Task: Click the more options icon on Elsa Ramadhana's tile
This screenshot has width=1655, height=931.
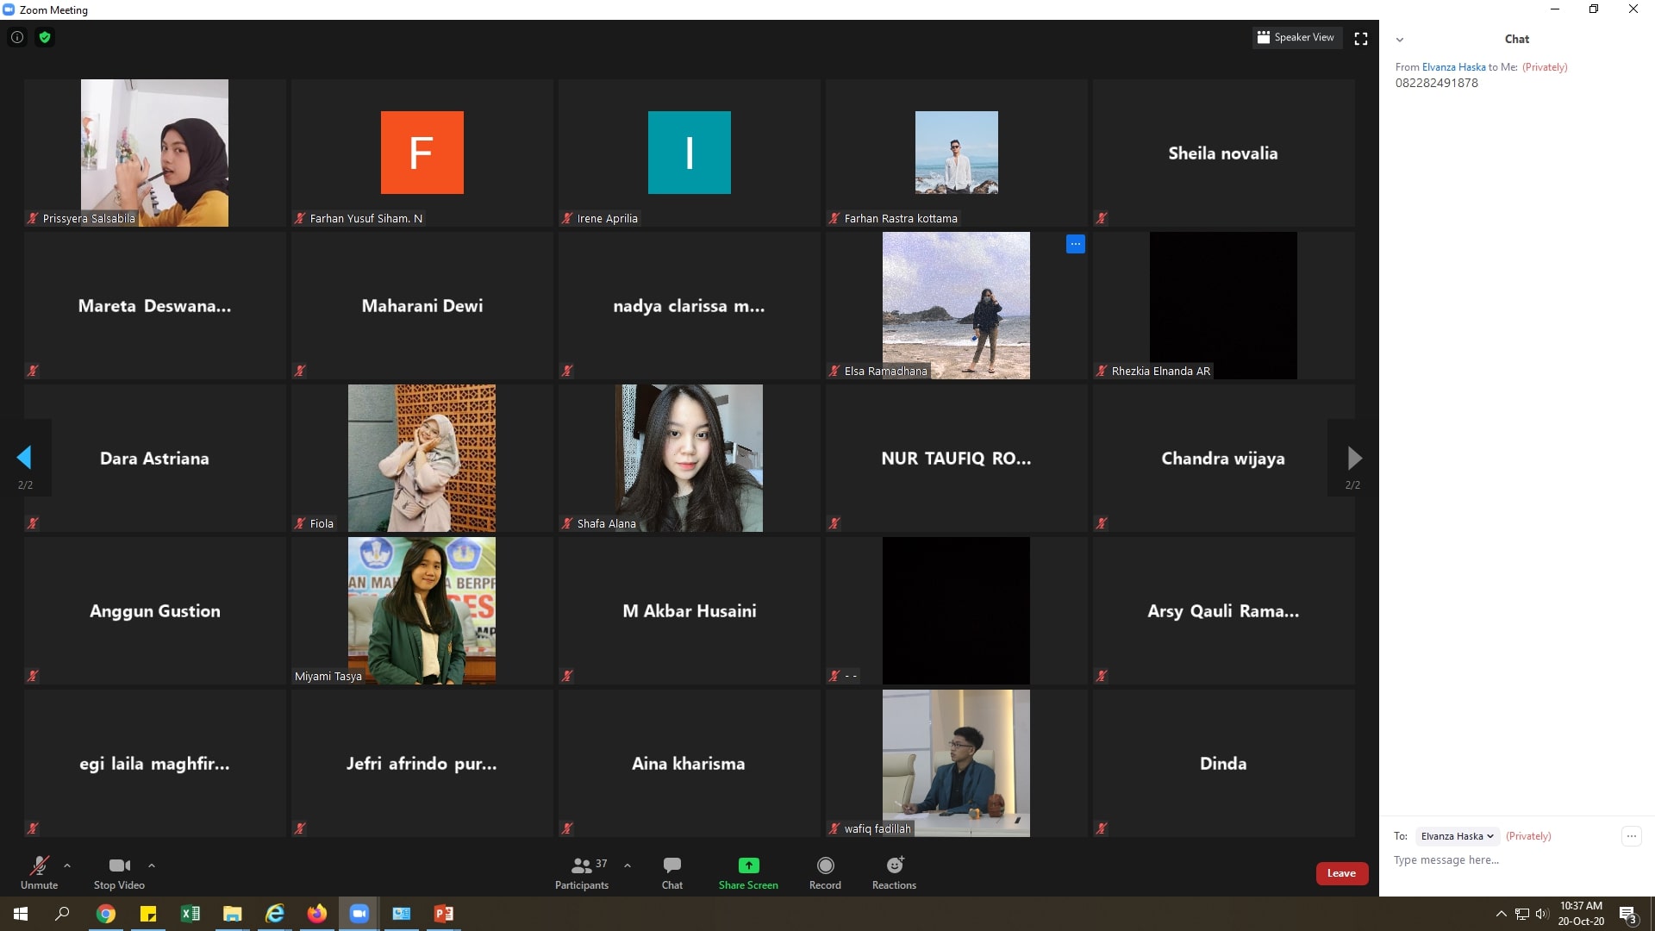Action: [x=1075, y=245]
